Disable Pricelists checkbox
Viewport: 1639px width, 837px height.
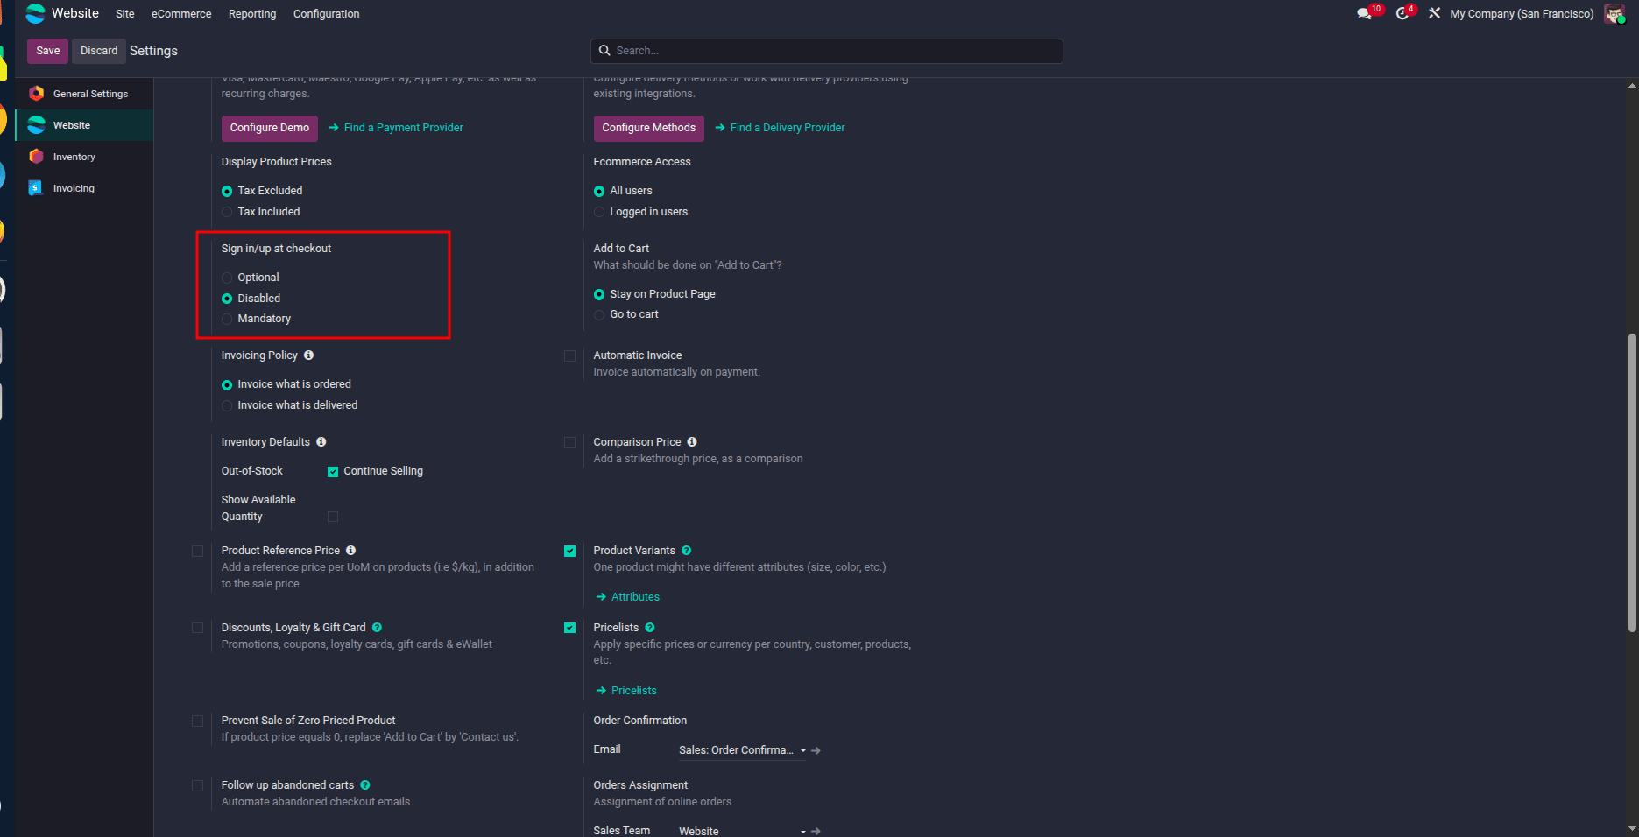coord(569,628)
